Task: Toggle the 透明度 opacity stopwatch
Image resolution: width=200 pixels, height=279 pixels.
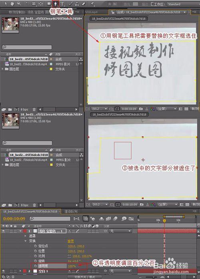Action: click(x=35, y=266)
